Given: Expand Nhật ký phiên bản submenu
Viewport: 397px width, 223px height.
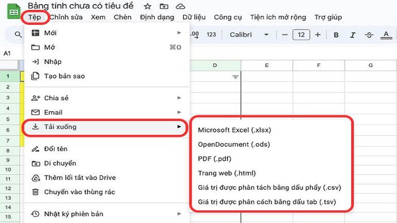Looking at the screenshot, I should [107, 214].
